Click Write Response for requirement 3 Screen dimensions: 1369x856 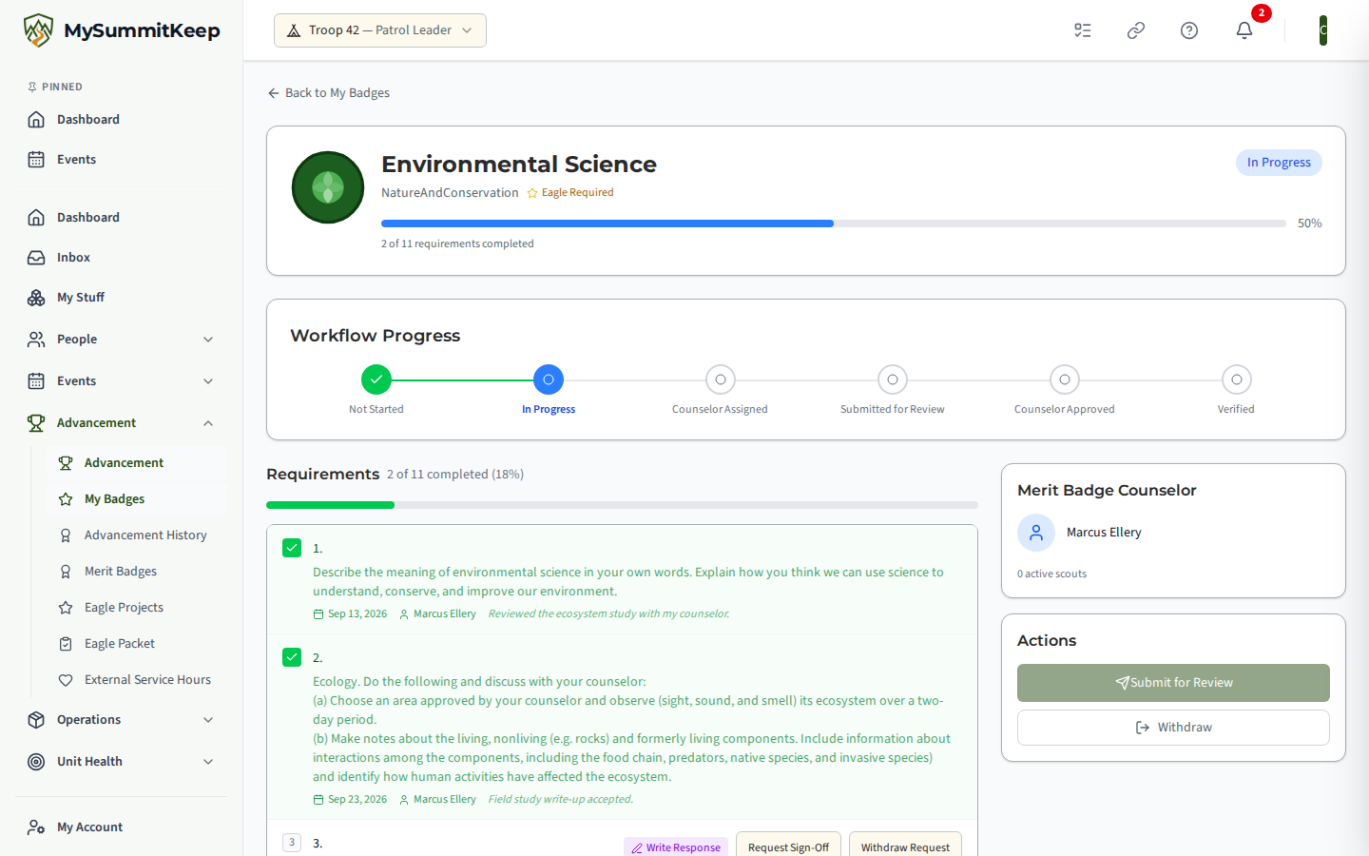[x=676, y=846]
